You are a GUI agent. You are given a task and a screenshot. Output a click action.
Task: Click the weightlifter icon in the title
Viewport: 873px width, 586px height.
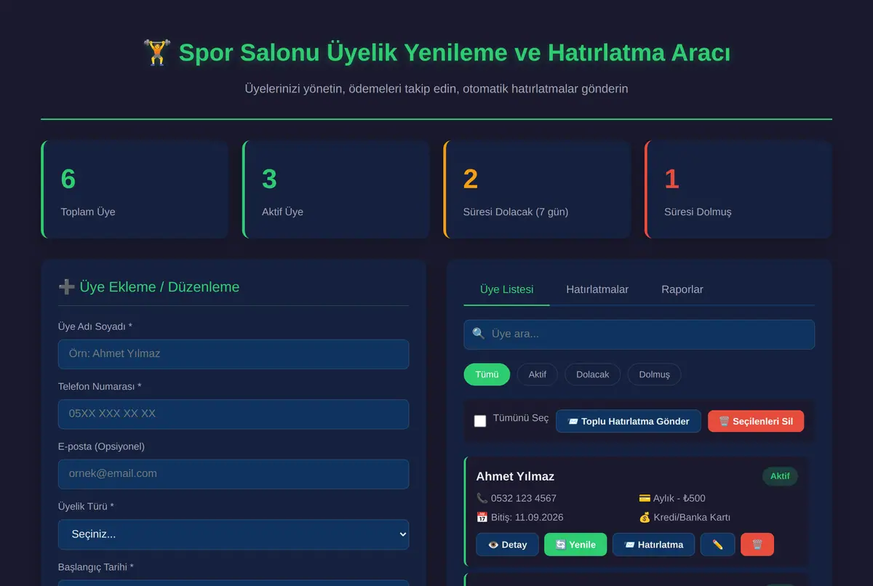click(157, 53)
